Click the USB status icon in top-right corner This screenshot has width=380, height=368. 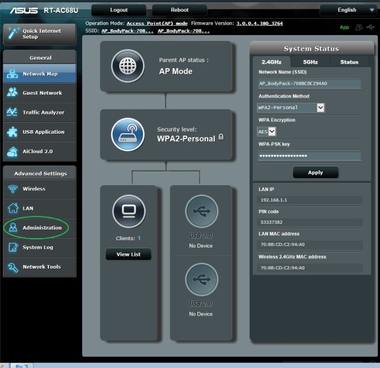371,27
